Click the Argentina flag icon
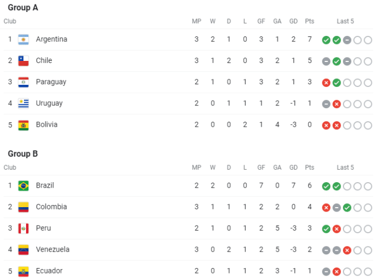 (x=23, y=40)
